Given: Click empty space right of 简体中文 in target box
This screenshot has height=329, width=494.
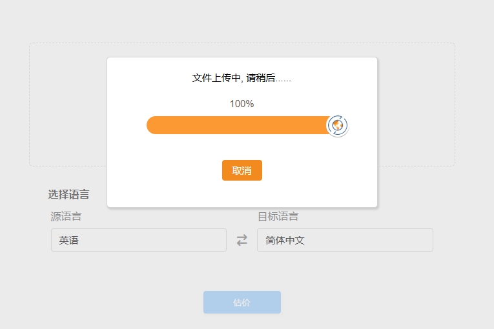Looking at the screenshot, I should tap(369, 240).
